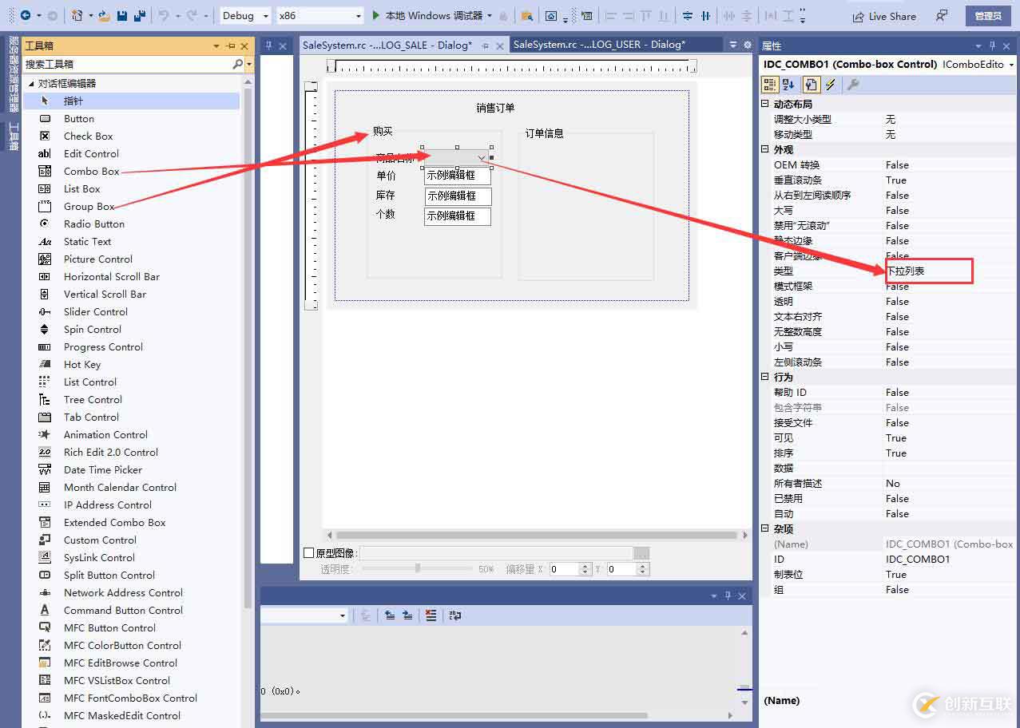Screen dimensions: 1020x728
Task: Enable the 原型图像 checkbox
Action: pos(309,552)
